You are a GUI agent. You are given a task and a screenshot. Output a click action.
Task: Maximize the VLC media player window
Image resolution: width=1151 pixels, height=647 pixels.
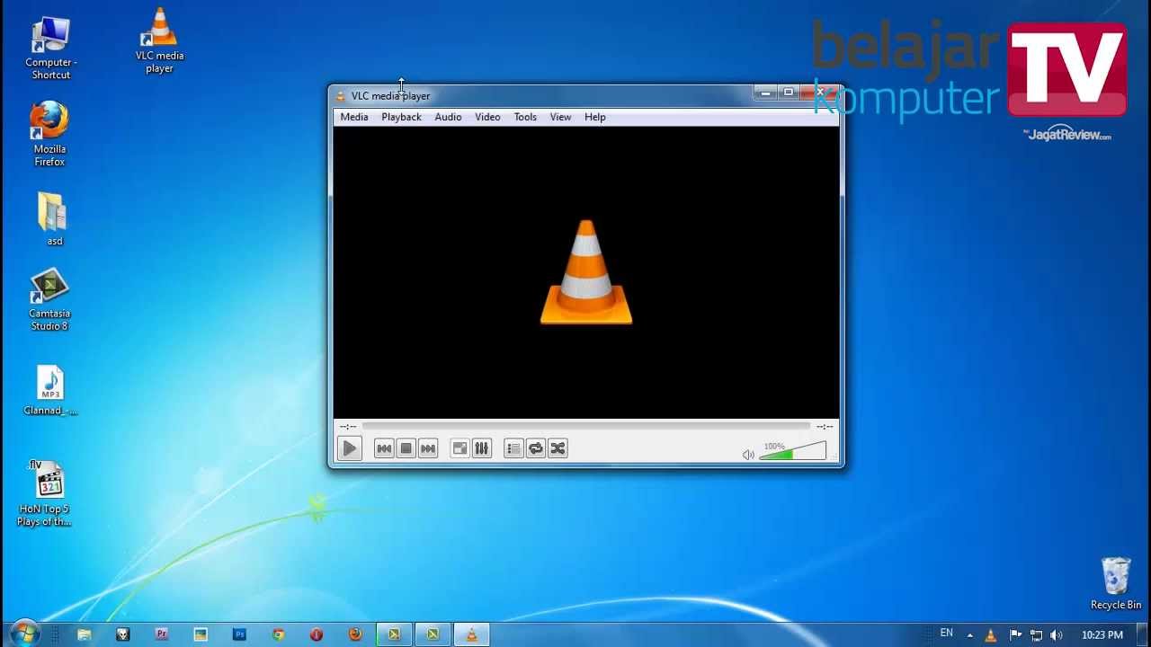pos(789,93)
